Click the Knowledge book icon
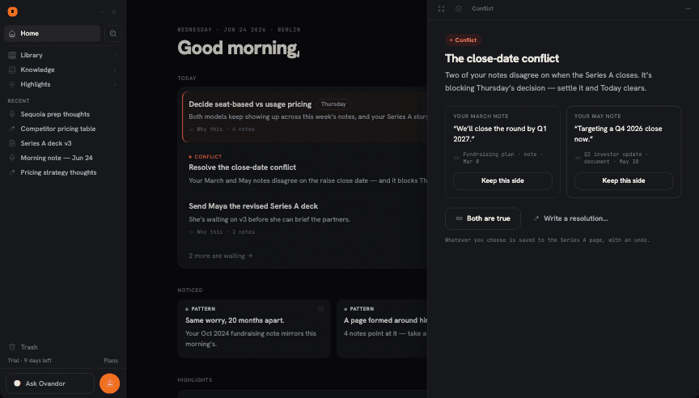This screenshot has height=398, width=699. (x=12, y=70)
